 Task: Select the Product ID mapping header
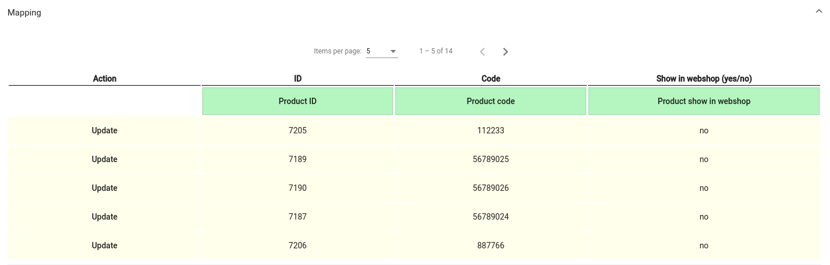pyautogui.click(x=297, y=101)
